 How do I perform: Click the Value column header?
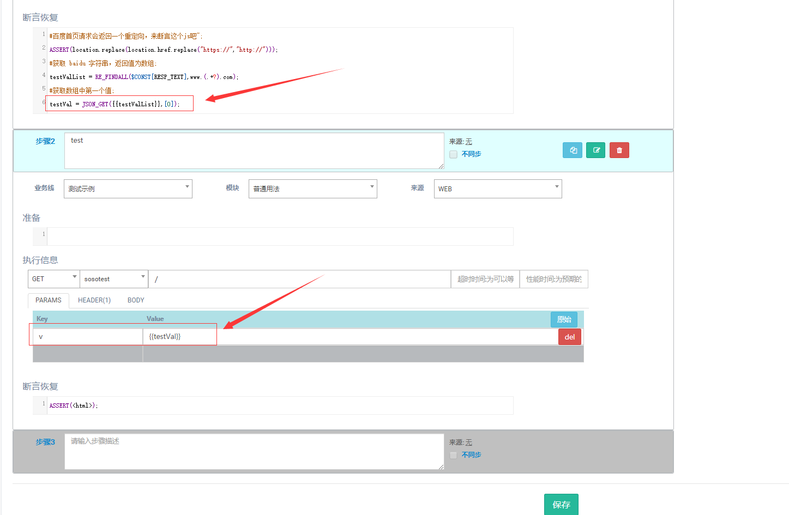[x=155, y=319]
